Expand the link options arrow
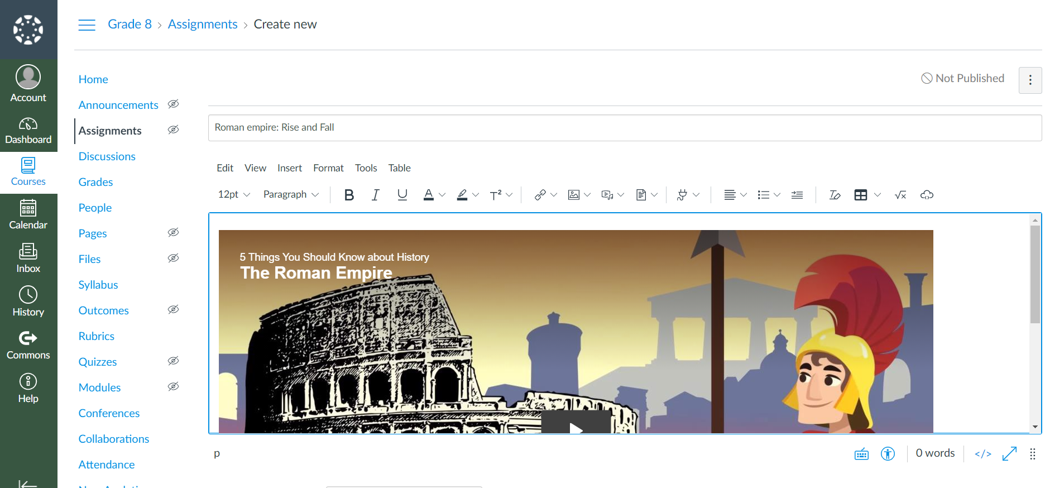This screenshot has width=1045, height=488. (x=554, y=195)
